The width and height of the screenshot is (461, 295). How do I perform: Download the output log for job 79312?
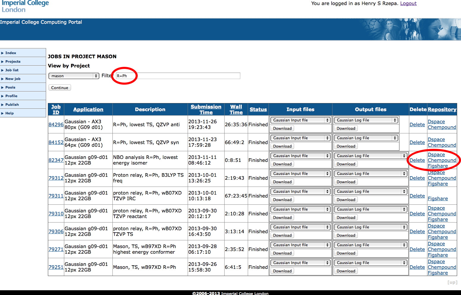click(x=346, y=182)
